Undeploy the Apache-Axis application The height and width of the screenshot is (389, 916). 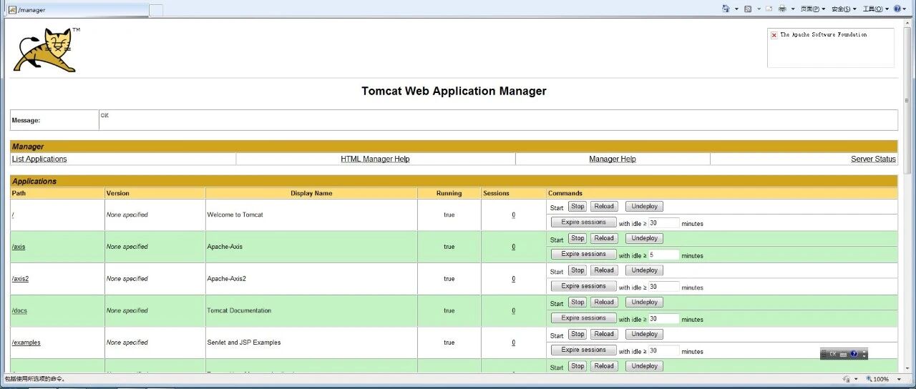pyautogui.click(x=644, y=238)
